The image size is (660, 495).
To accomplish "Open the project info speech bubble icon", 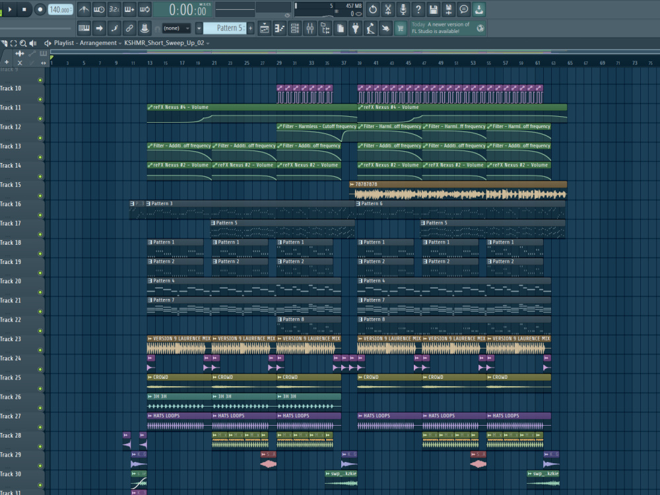I will (463, 9).
